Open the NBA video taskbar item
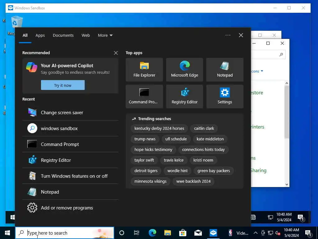Image resolution: width=318 pixels, height=239 pixels. (x=238, y=233)
